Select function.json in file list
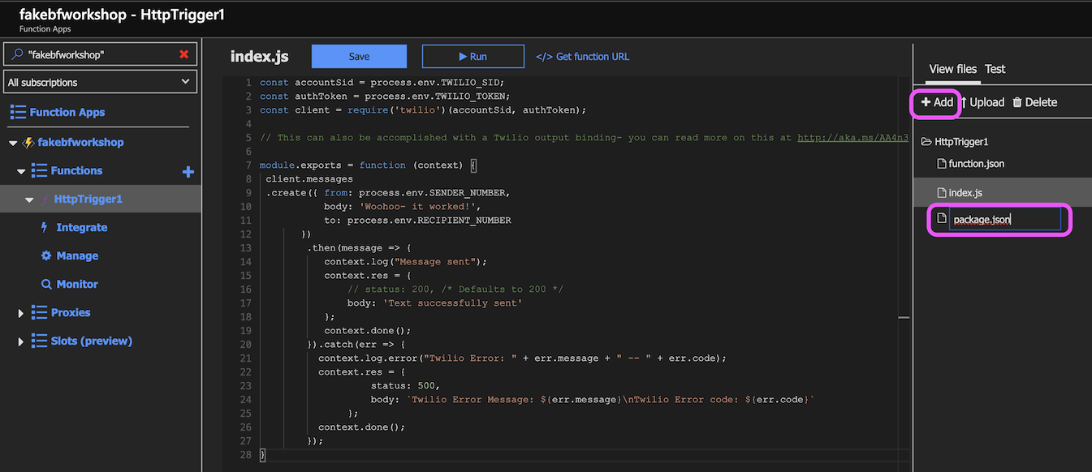Viewport: 1092px width, 472px height. point(976,164)
